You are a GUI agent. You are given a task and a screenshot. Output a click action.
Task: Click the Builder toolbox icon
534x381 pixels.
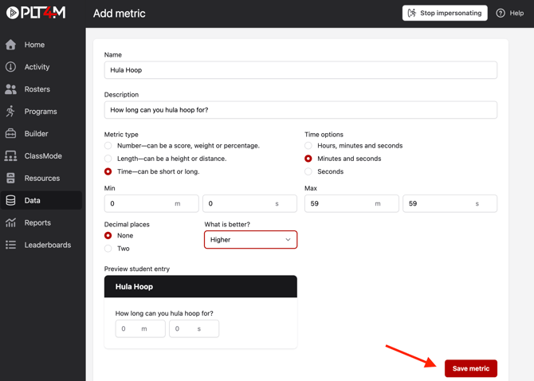pos(10,133)
